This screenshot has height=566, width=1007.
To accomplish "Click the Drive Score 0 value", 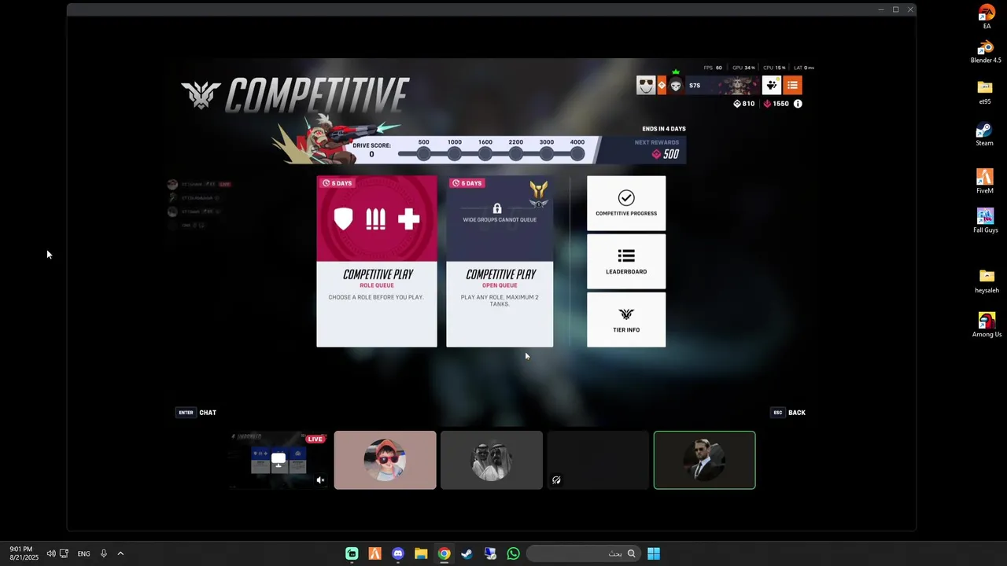I will 371,155.
